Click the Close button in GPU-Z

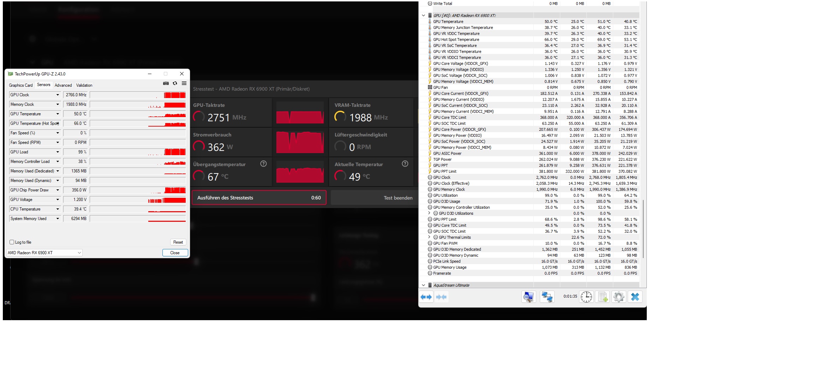click(175, 253)
